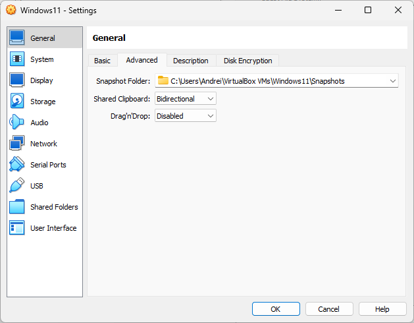Image resolution: width=414 pixels, height=323 pixels.
Task: Click the Audio label in sidebar
Action: (x=39, y=123)
